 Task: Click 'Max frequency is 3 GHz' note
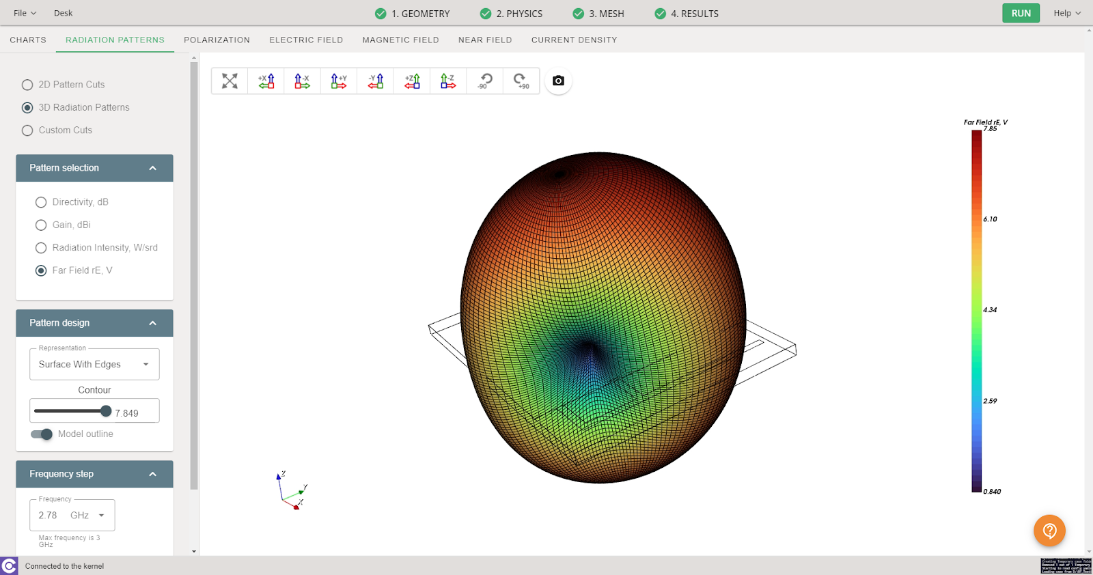(69, 541)
